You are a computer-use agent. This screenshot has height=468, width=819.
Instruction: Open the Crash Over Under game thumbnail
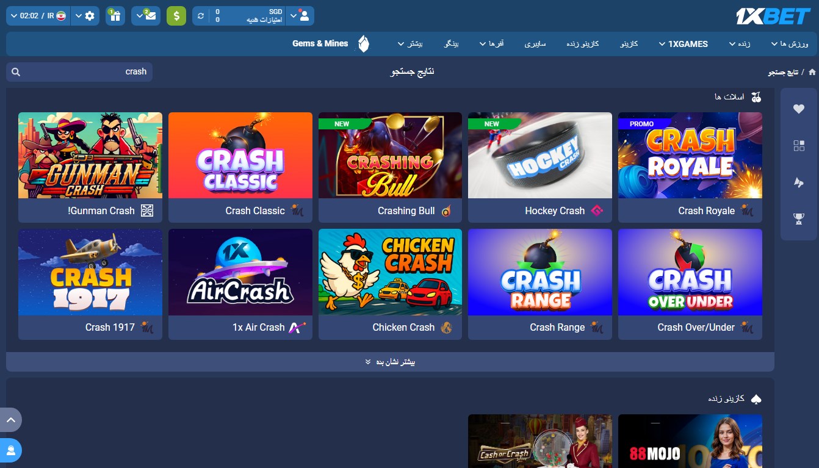click(x=690, y=272)
